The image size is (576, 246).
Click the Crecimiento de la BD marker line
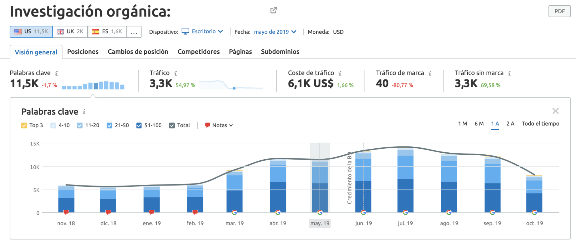pos(363,178)
